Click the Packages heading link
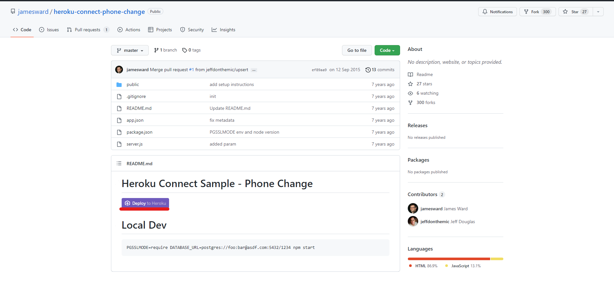The height and width of the screenshot is (284, 614). (418, 160)
